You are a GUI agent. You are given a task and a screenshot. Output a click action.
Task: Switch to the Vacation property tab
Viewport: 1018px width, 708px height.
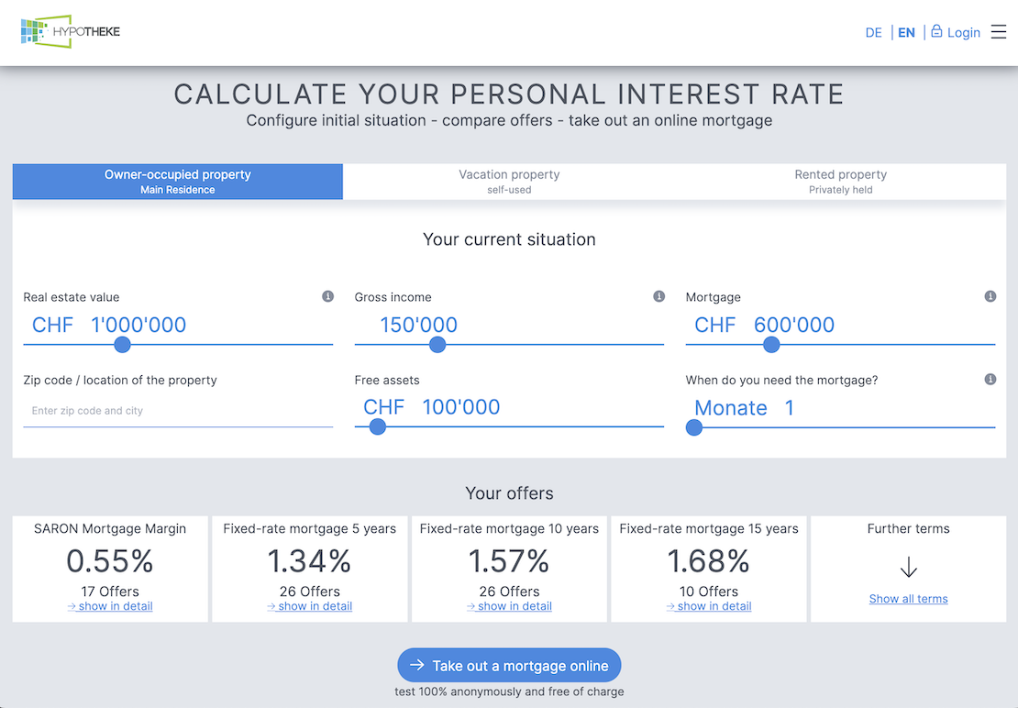tap(509, 182)
